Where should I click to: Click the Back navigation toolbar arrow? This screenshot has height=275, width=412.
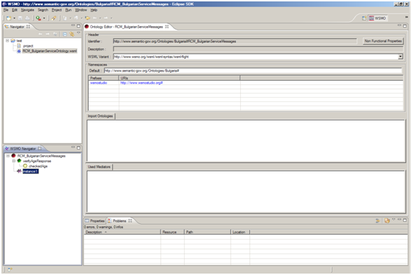95,18
